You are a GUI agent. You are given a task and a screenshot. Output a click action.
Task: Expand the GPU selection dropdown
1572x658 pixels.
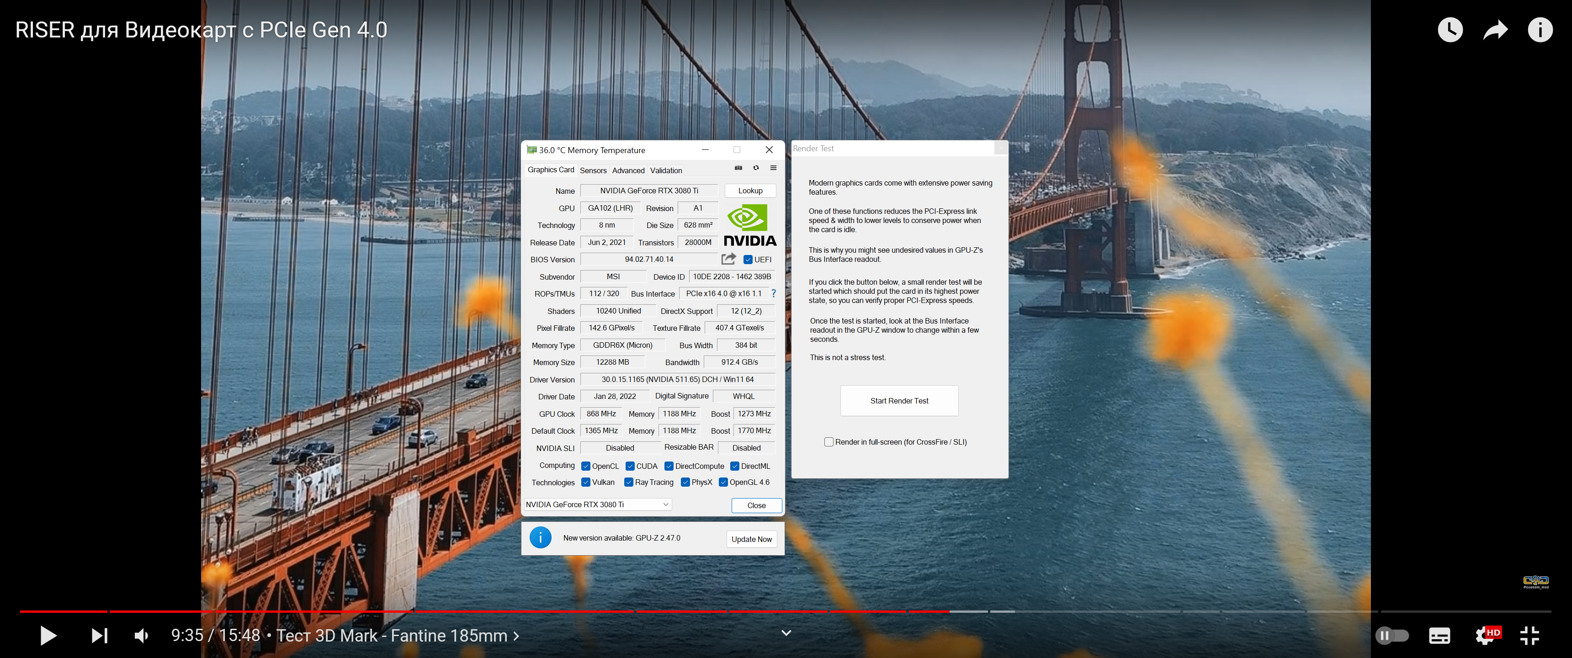pos(666,504)
